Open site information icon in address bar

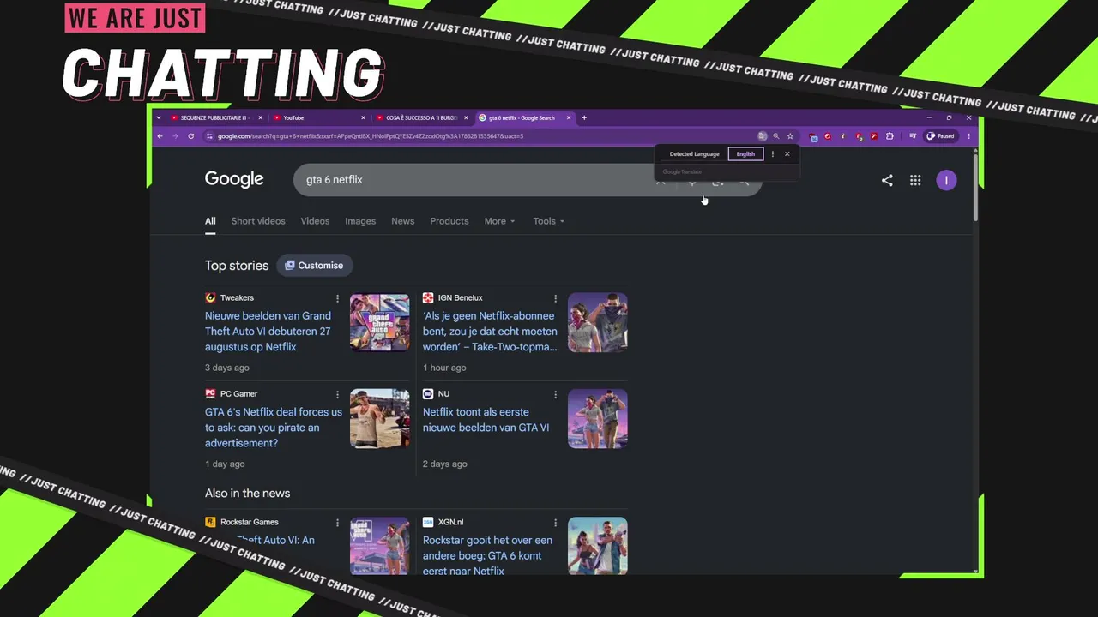(x=209, y=136)
